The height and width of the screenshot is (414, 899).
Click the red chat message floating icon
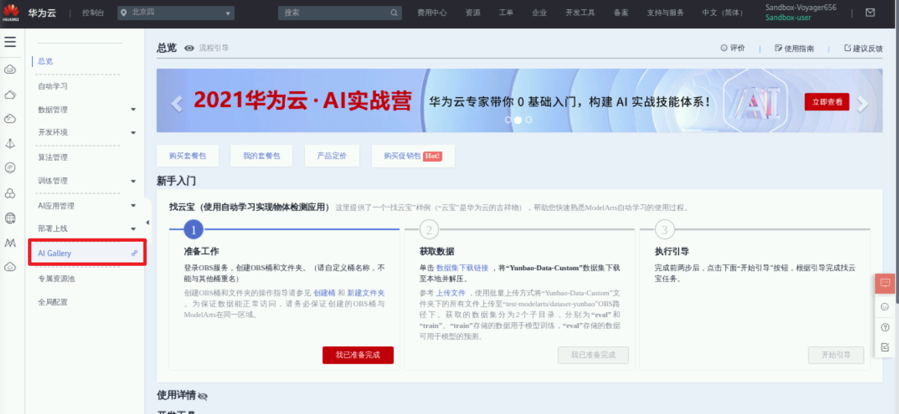click(x=885, y=283)
